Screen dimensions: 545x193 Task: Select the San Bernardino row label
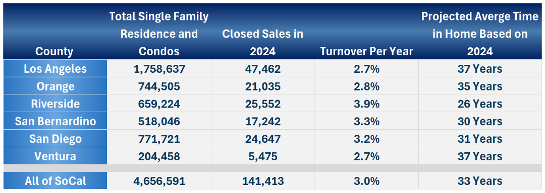coord(56,121)
